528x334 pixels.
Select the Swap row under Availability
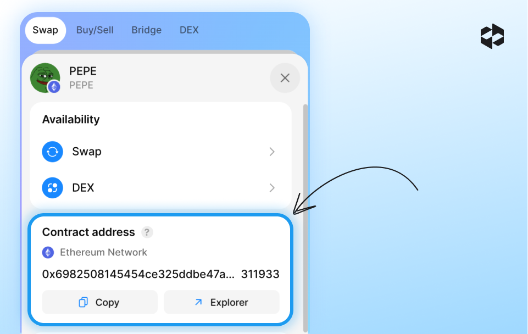tap(160, 152)
